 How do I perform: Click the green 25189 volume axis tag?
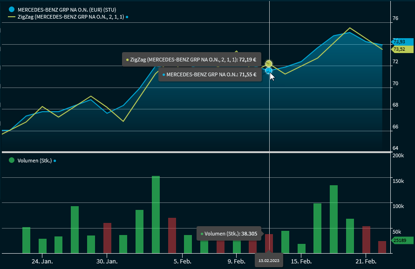(399, 241)
